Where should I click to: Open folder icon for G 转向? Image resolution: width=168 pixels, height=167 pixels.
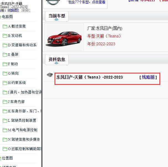click(5, 74)
